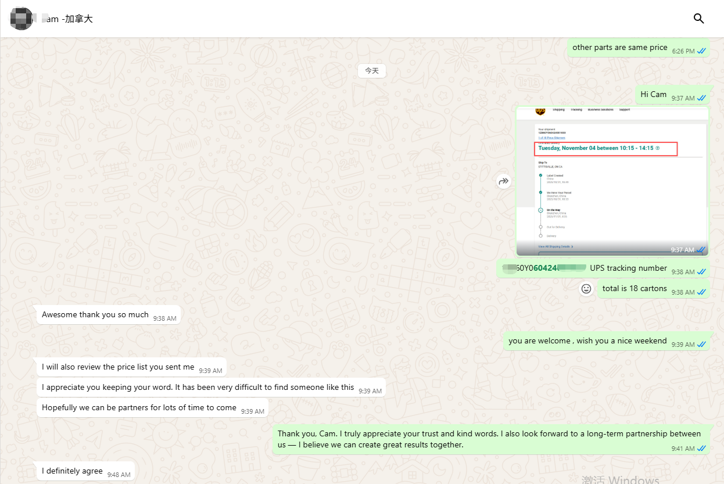Image resolution: width=724 pixels, height=484 pixels.
Task: Click 'Hopefully we can be partners' message
Action: (x=139, y=408)
